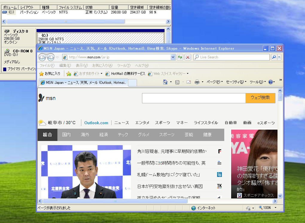Screen dimensions: 305x223
Task: Open HotMail の無料サービス favorites link
Action: click(x=125, y=74)
